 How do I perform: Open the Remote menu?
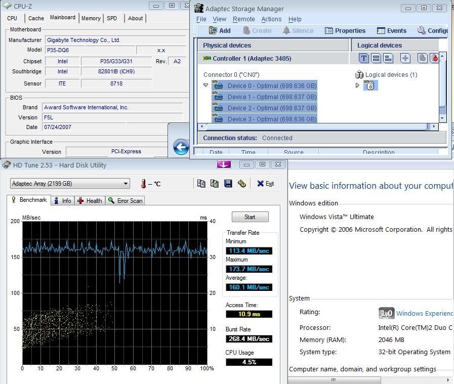pos(244,19)
